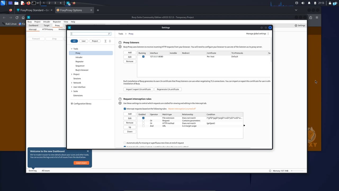Image resolution: width=339 pixels, height=191 pixels.
Task: Open Manage global settings kebab menu
Action: click(x=268, y=34)
